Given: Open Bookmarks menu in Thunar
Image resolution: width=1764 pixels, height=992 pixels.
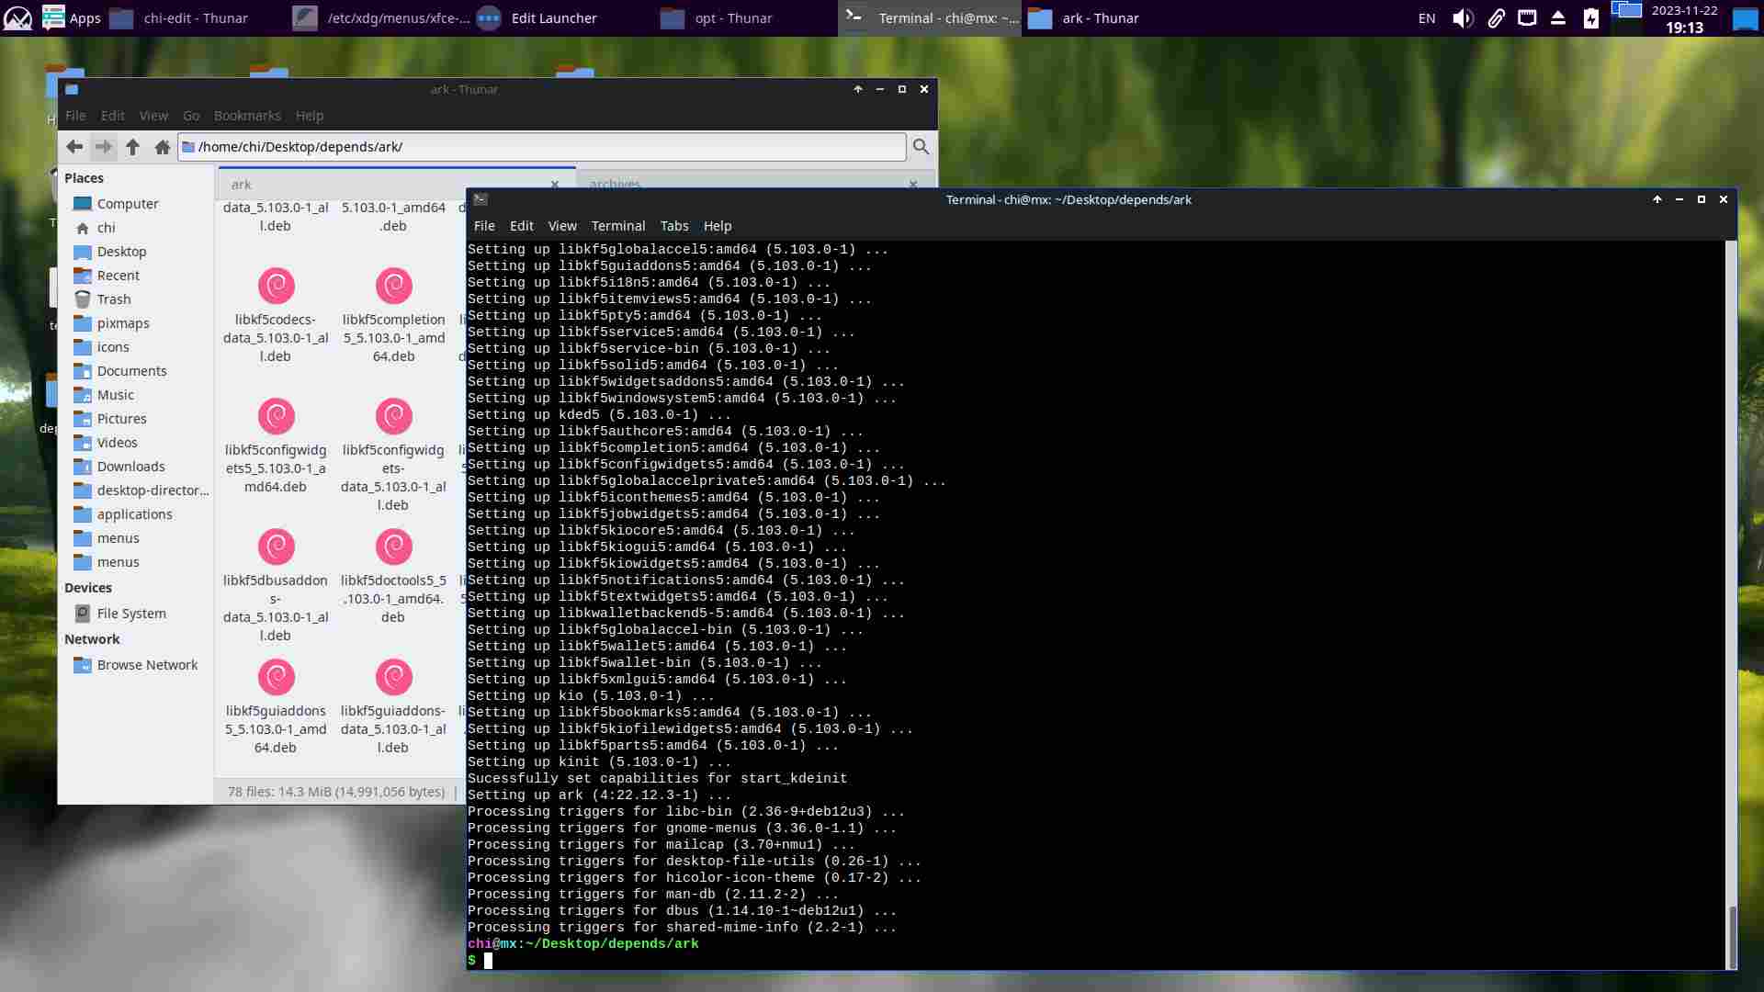Looking at the screenshot, I should [247, 116].
